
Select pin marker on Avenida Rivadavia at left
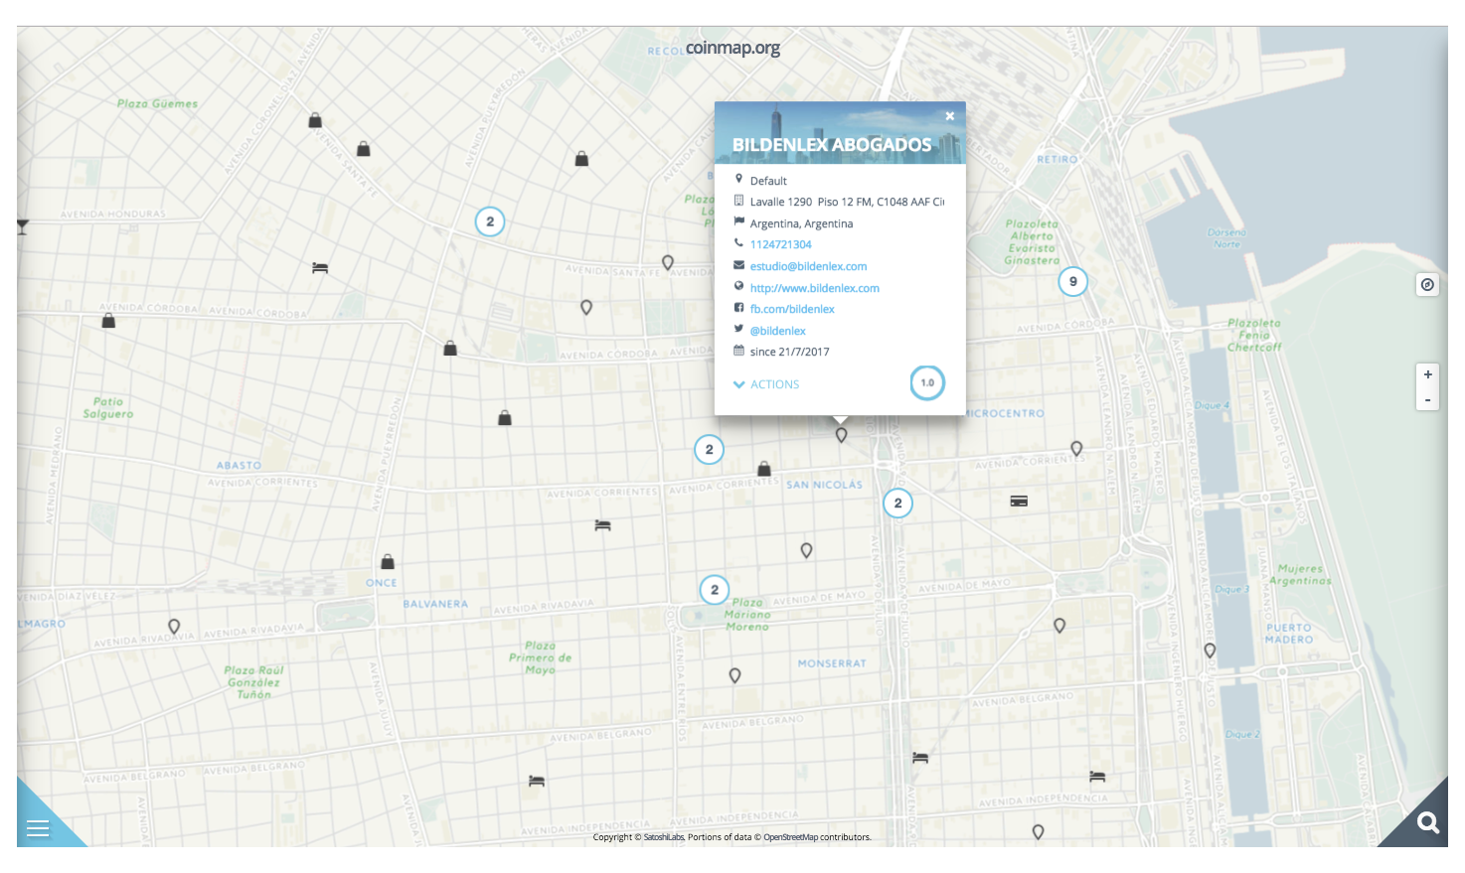click(174, 627)
